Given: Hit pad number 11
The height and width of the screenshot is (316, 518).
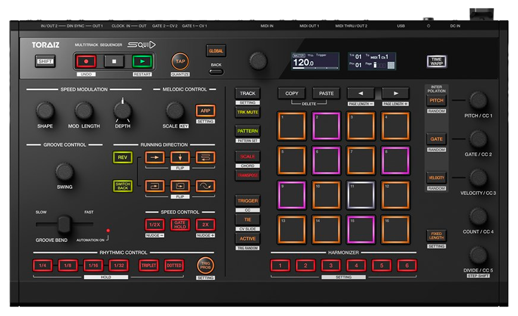Looking at the screenshot, I should (x=361, y=196).
